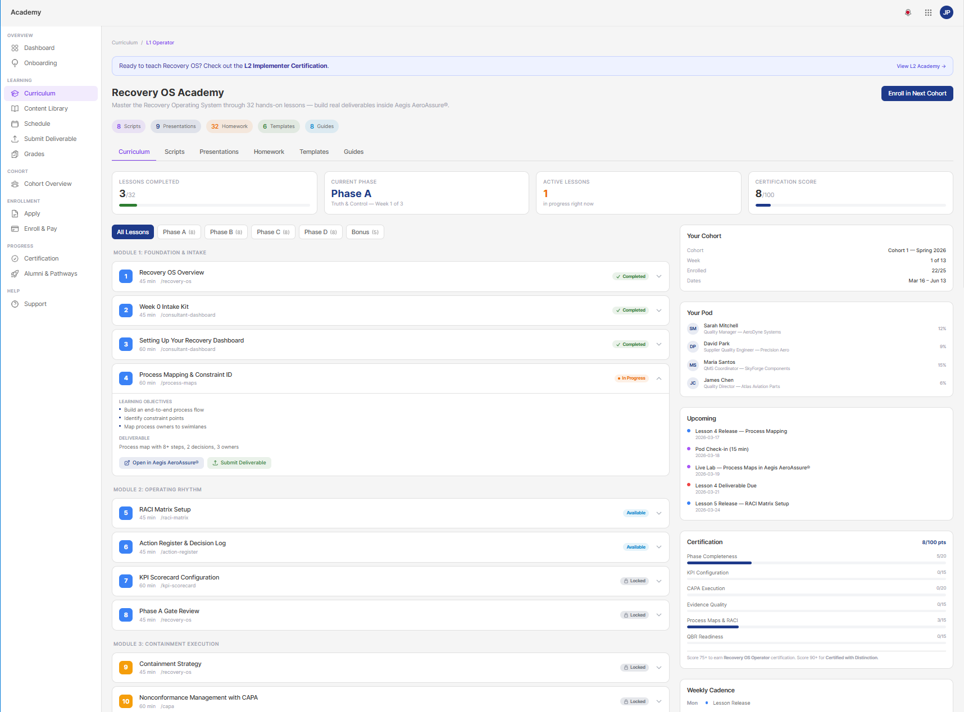964x712 pixels.
Task: Click the Alumni & Pathways rocket icon
Action: [15, 274]
